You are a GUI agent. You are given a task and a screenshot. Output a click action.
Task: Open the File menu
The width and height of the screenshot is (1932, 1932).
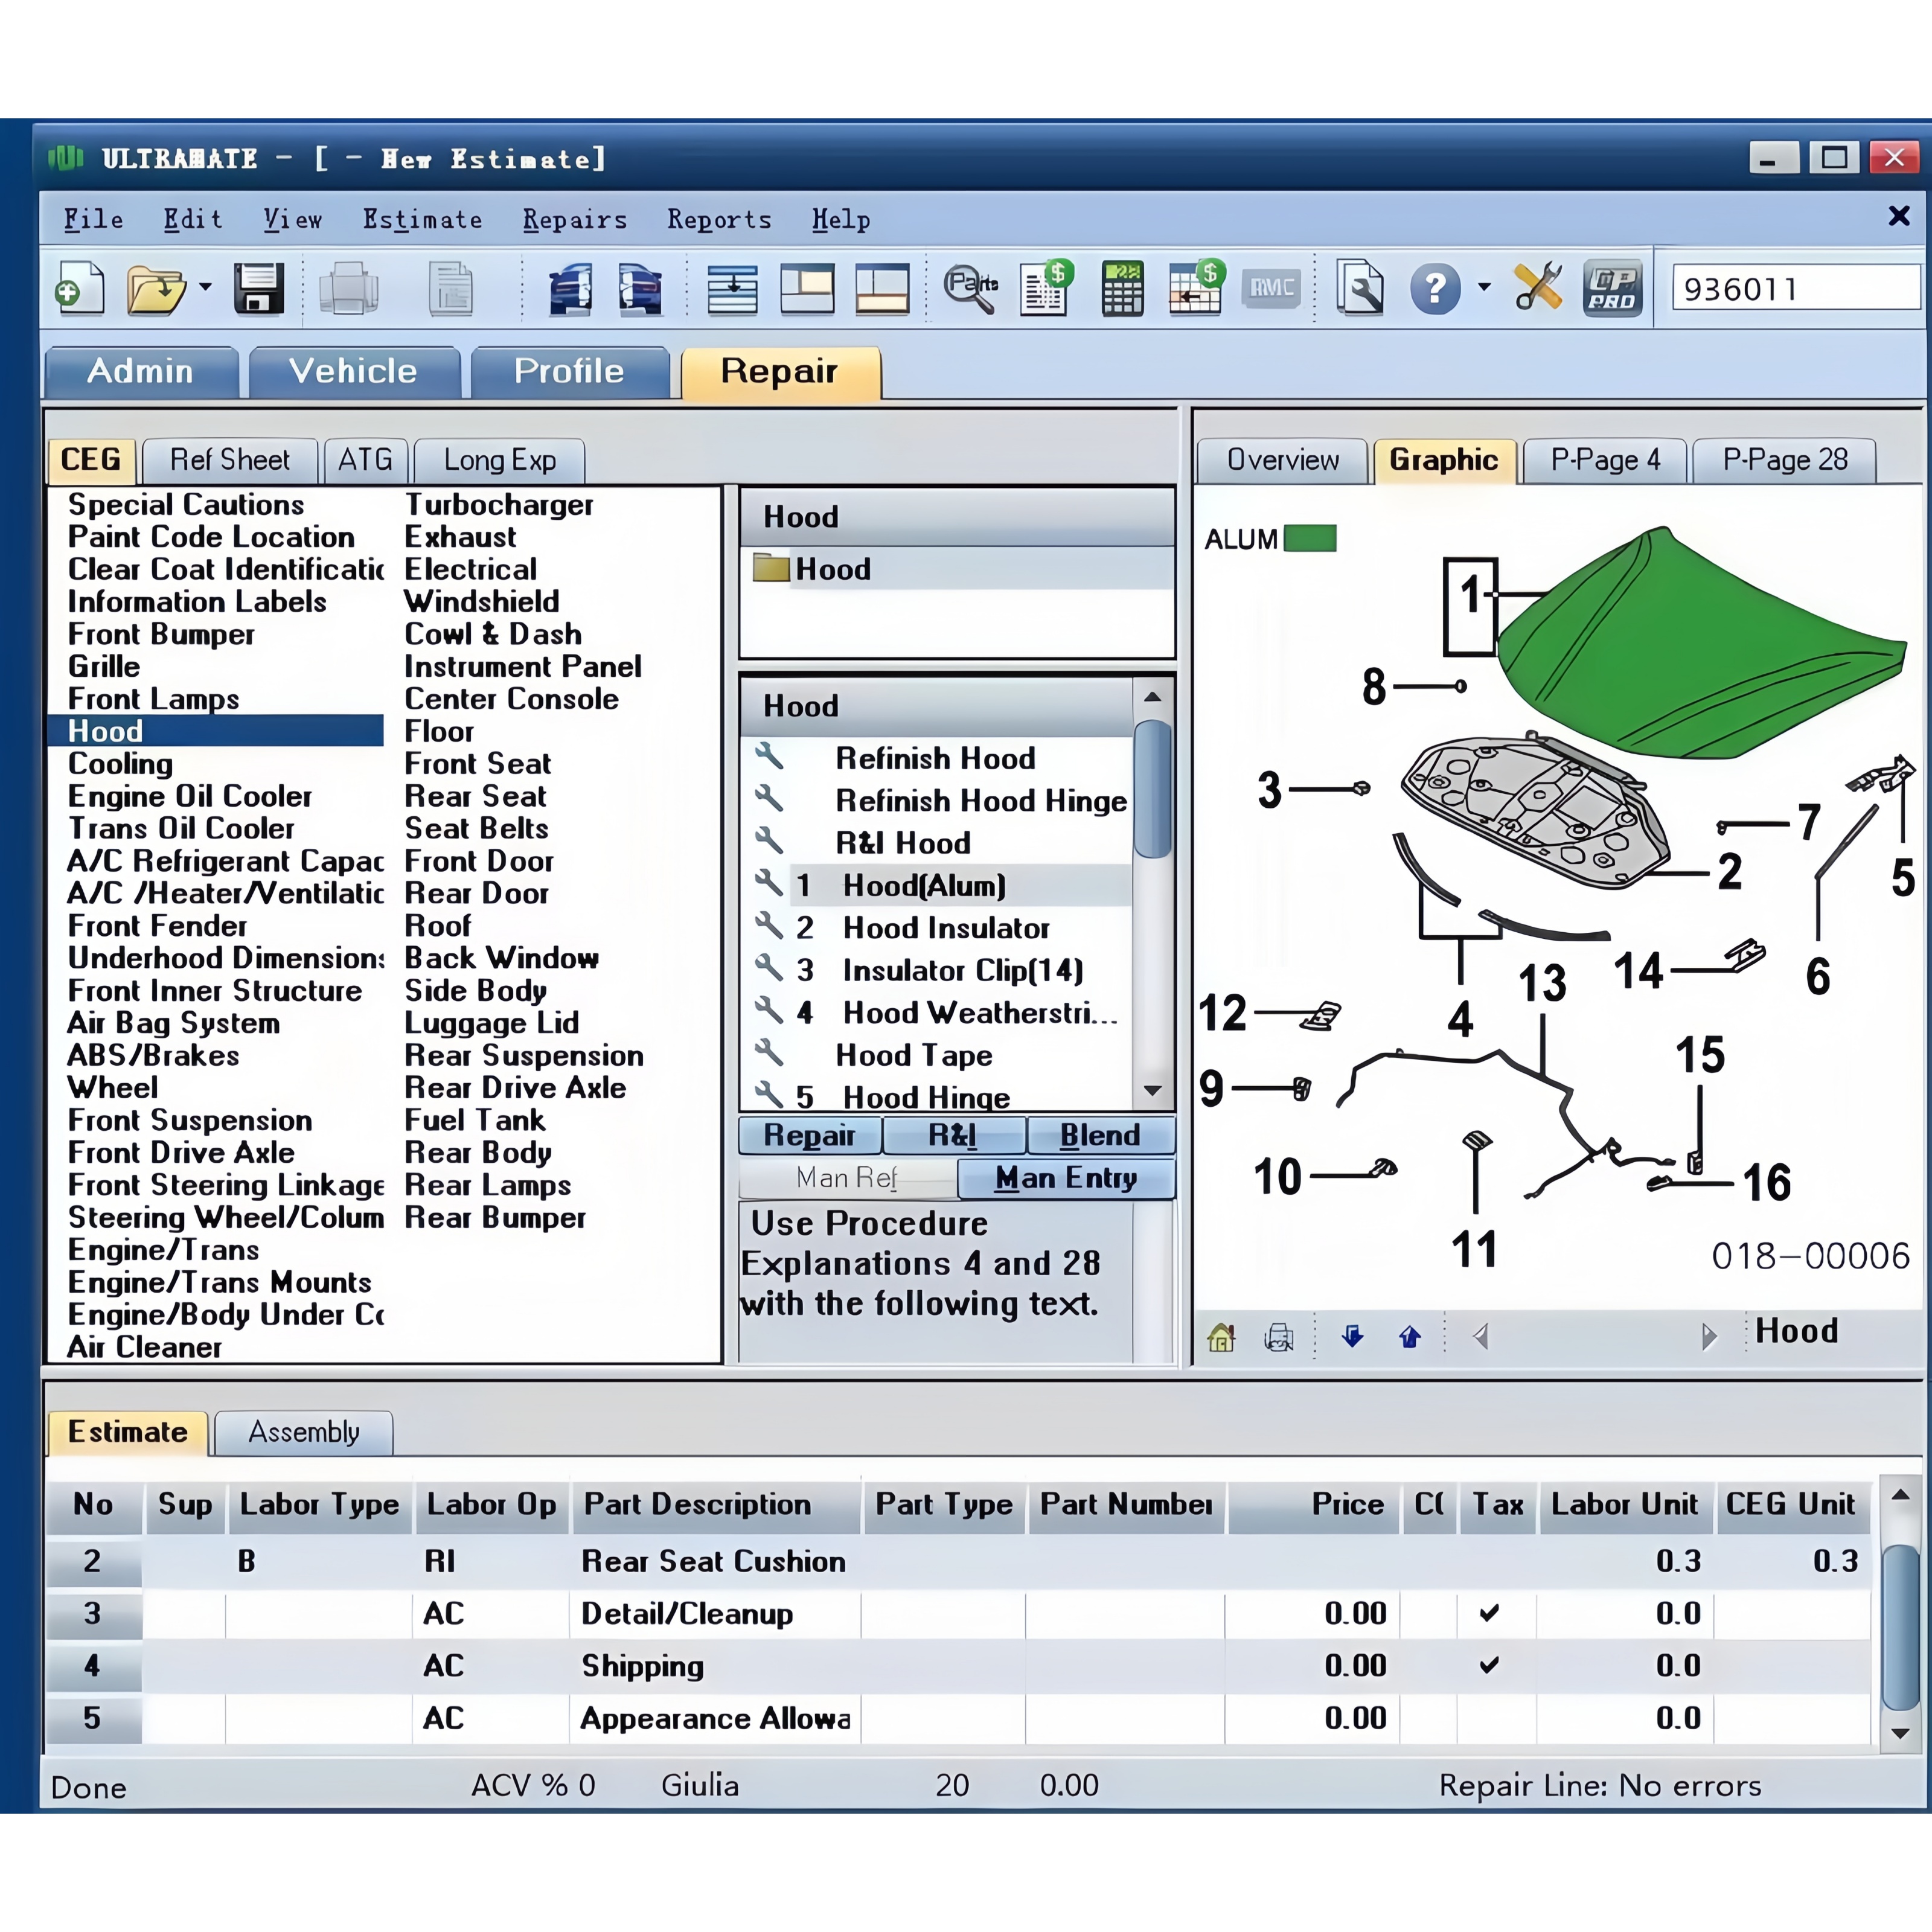click(93, 219)
